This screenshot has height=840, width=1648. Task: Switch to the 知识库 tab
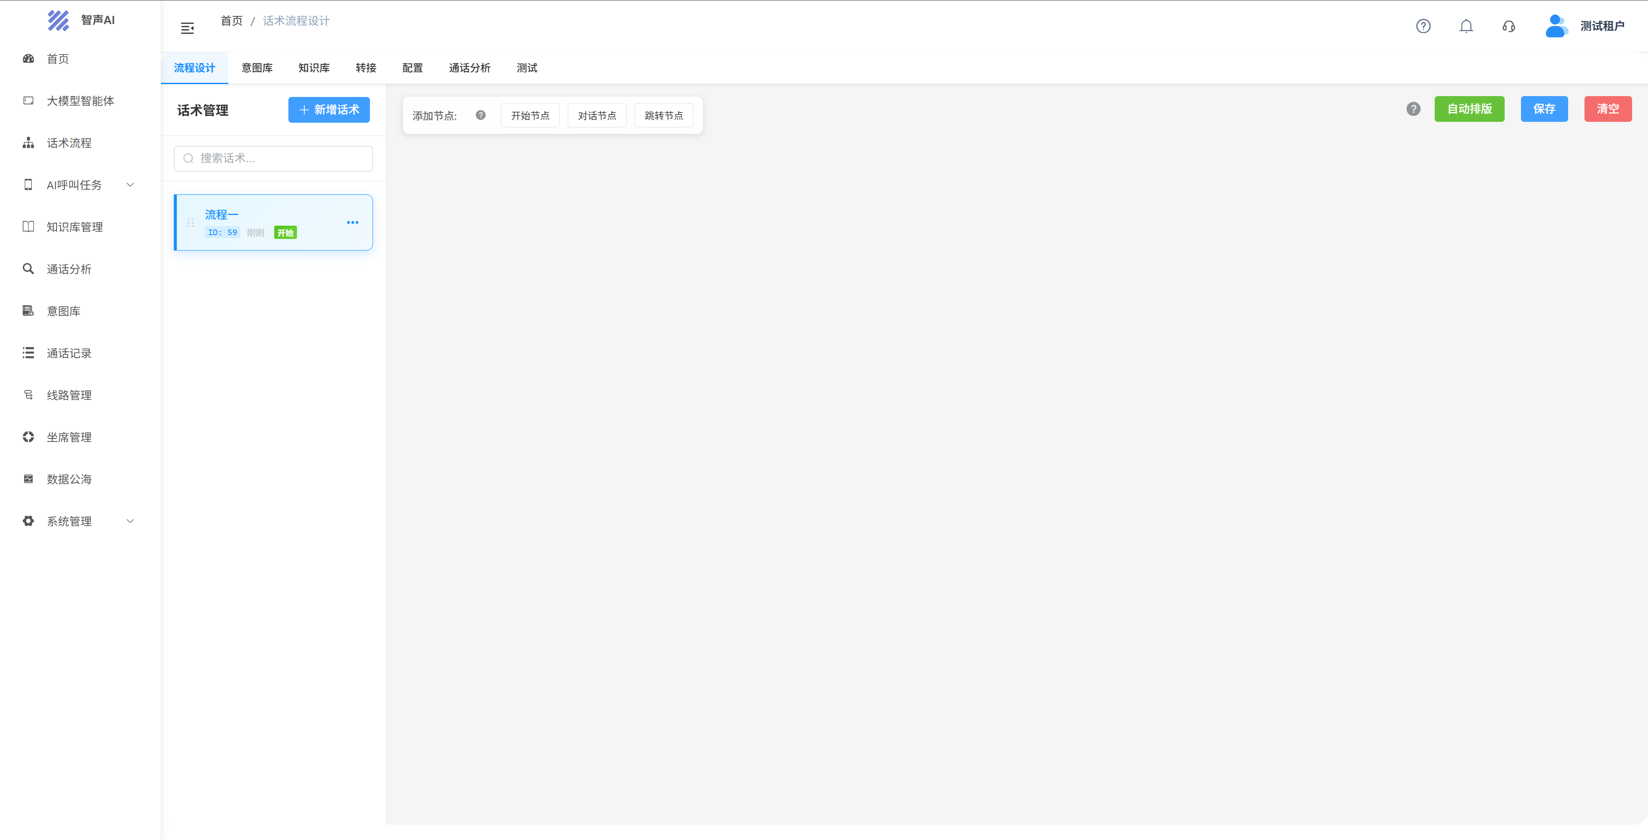click(x=313, y=67)
